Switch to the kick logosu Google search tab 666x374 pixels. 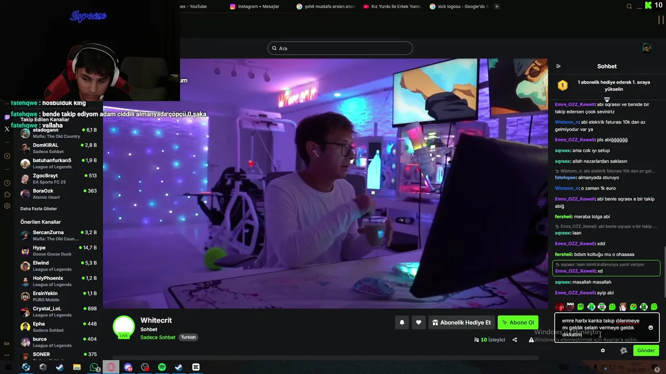(459, 6)
